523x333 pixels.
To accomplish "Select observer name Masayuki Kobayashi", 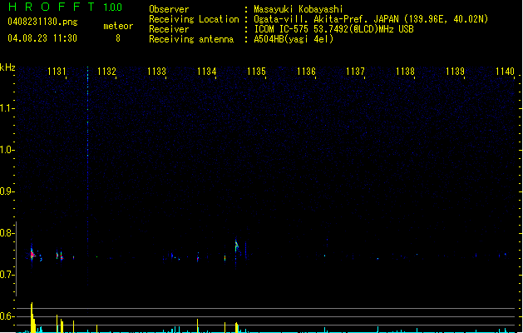I will click(x=299, y=9).
